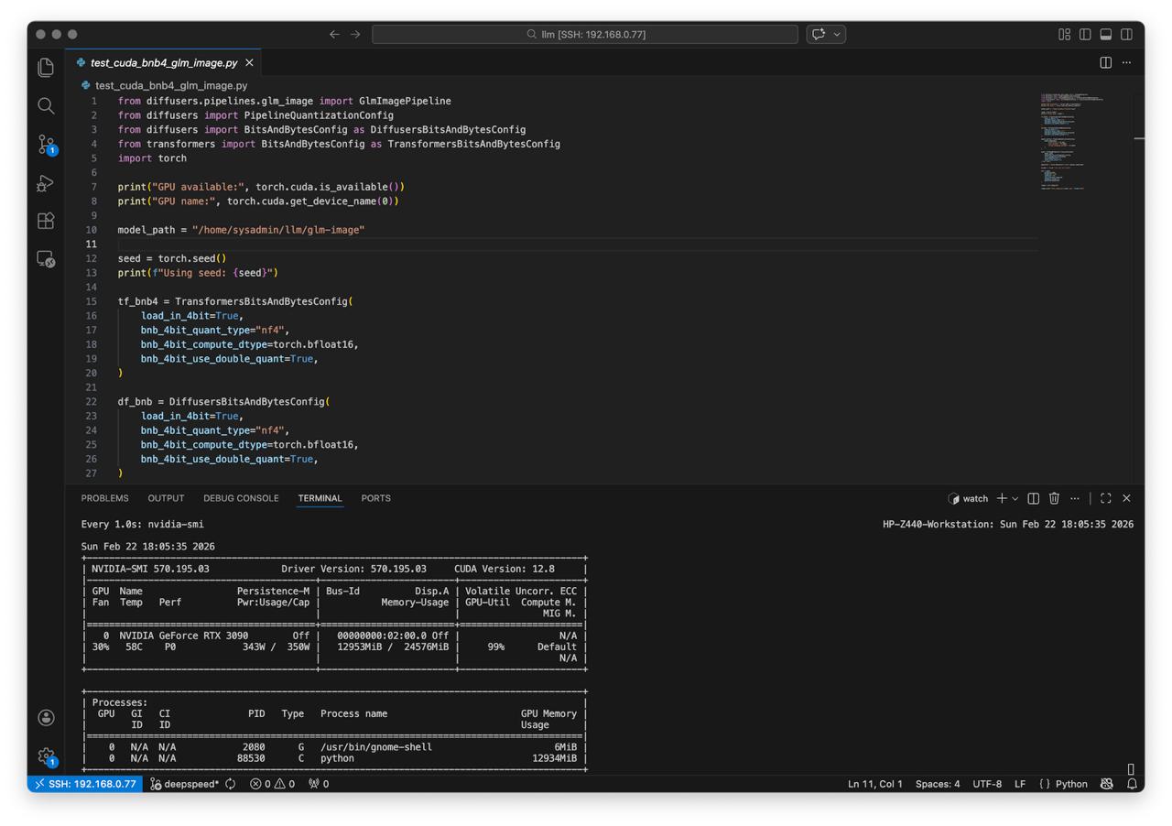
Task: Open the Accounts menu icon
Action: click(46, 718)
